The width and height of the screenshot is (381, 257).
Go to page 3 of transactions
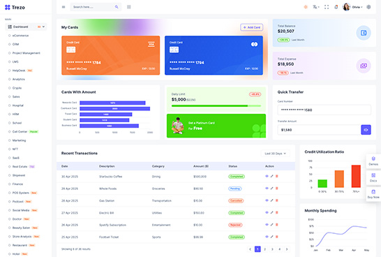tap(272, 249)
